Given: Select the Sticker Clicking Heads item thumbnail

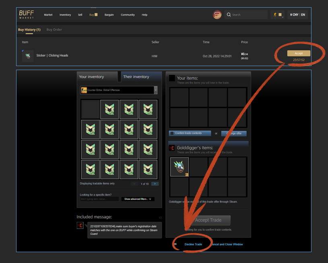Looking at the screenshot, I should point(27,56).
